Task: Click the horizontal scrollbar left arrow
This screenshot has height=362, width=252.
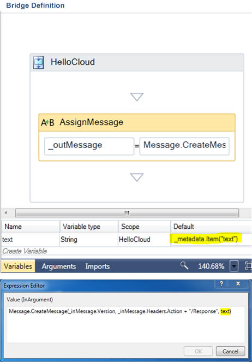Action: 6,213
